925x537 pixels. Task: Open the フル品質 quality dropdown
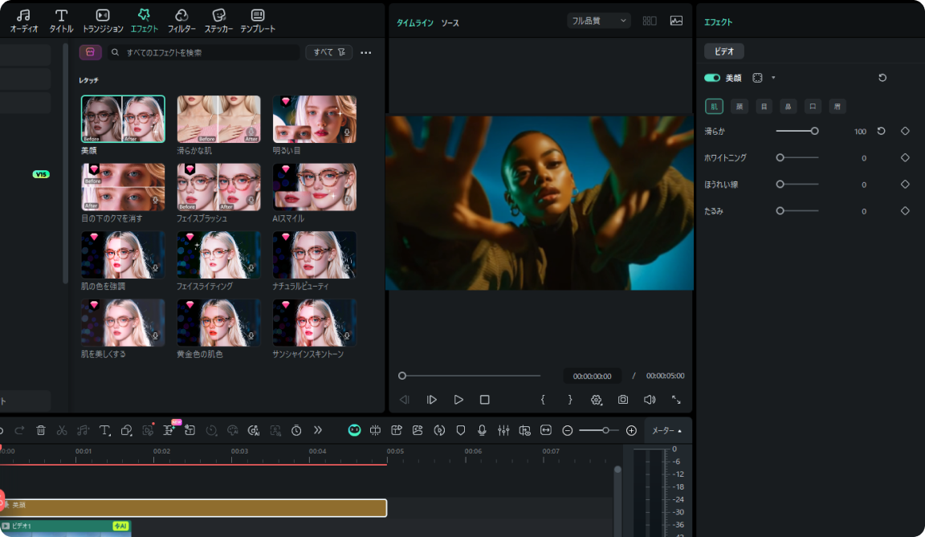[x=598, y=21]
